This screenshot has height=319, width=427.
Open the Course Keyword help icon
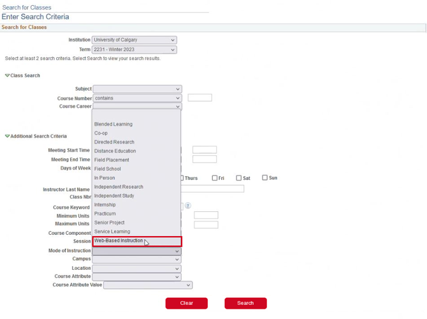tap(188, 206)
